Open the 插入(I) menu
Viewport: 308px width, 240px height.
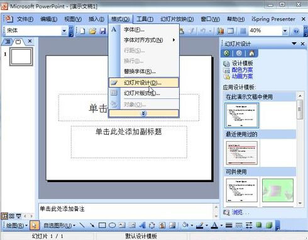pos(96,19)
